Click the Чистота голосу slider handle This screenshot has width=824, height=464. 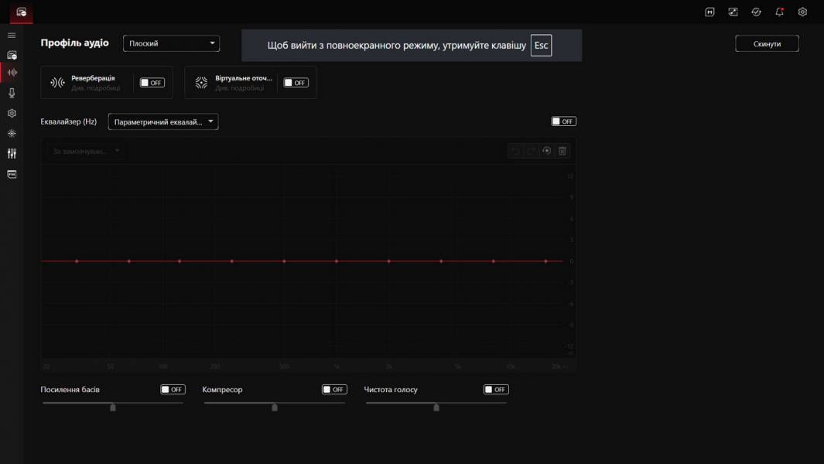(436, 408)
